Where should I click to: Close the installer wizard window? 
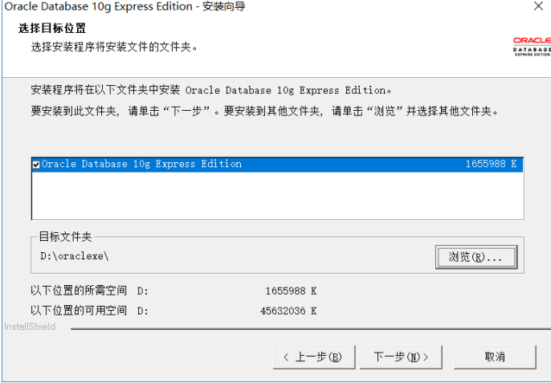538,6
